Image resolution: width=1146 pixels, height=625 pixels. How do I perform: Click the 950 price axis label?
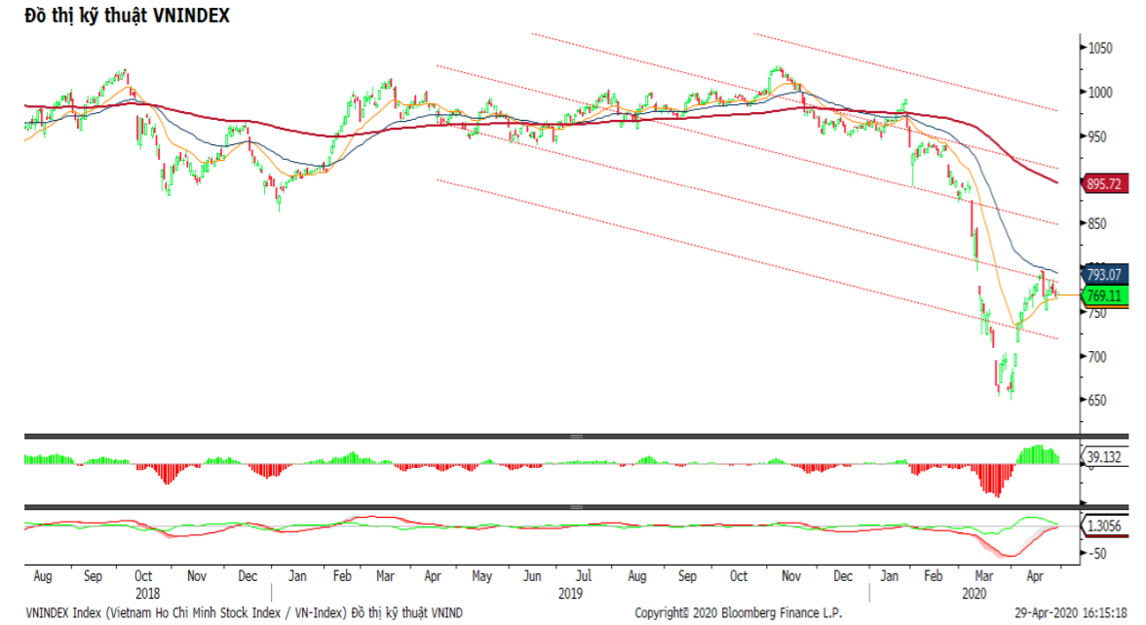pyautogui.click(x=1097, y=137)
